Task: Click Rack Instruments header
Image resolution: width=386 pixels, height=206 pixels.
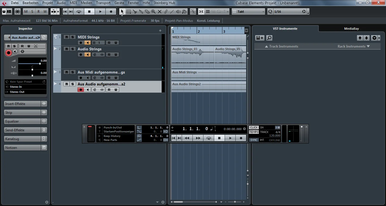Action: click(x=354, y=46)
